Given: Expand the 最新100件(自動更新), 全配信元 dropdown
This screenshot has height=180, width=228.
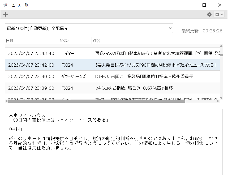Looking at the screenshot, I should (89, 28).
